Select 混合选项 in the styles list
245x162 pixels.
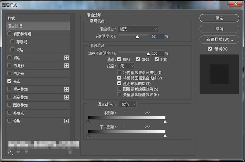point(38,26)
